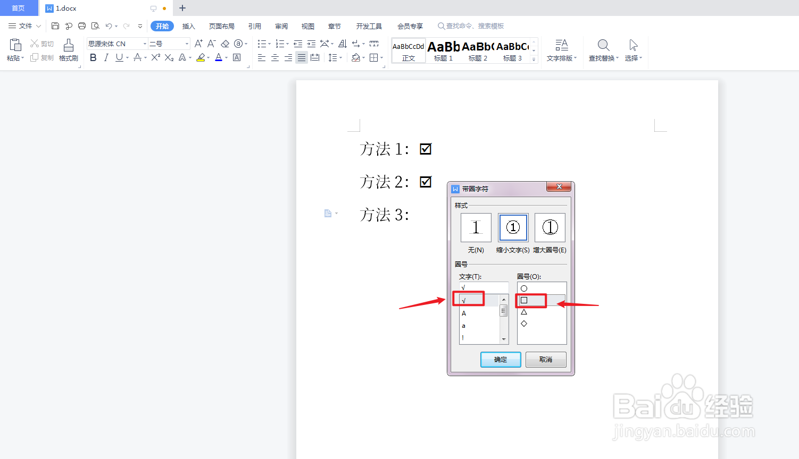799x459 pixels.
Task: Click the Line Spacing icon
Action: click(332, 57)
